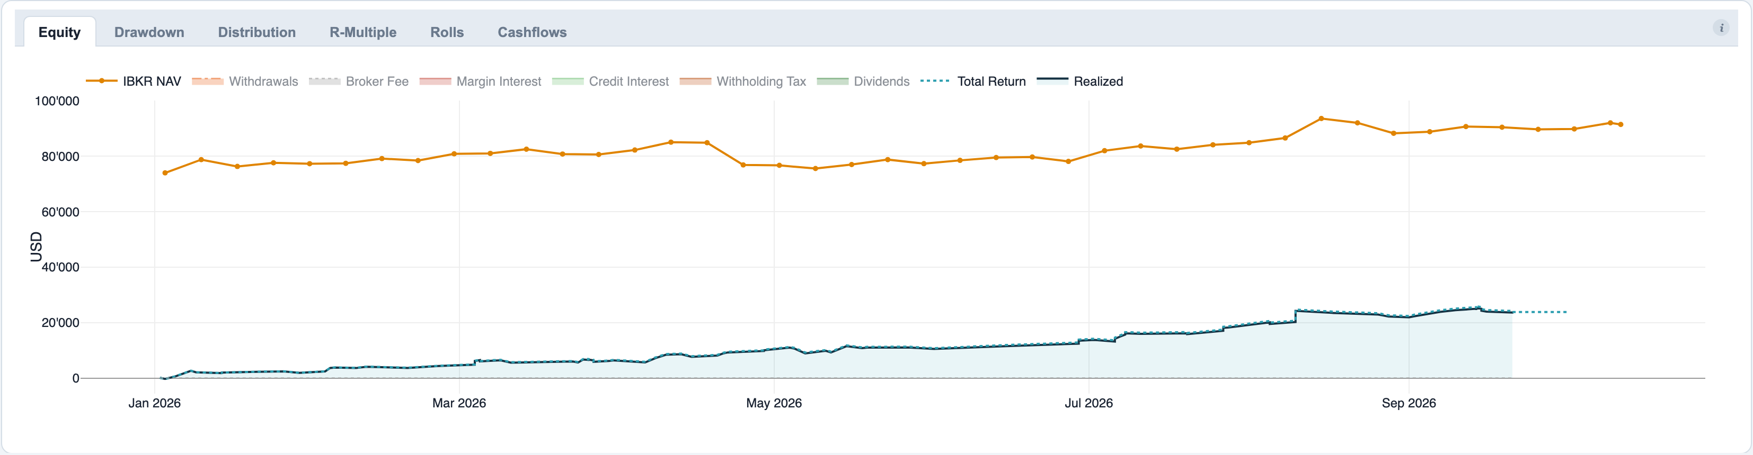Viewport: 1753px width, 455px height.
Task: Click the 100'000 y-axis tick label
Action: [57, 101]
